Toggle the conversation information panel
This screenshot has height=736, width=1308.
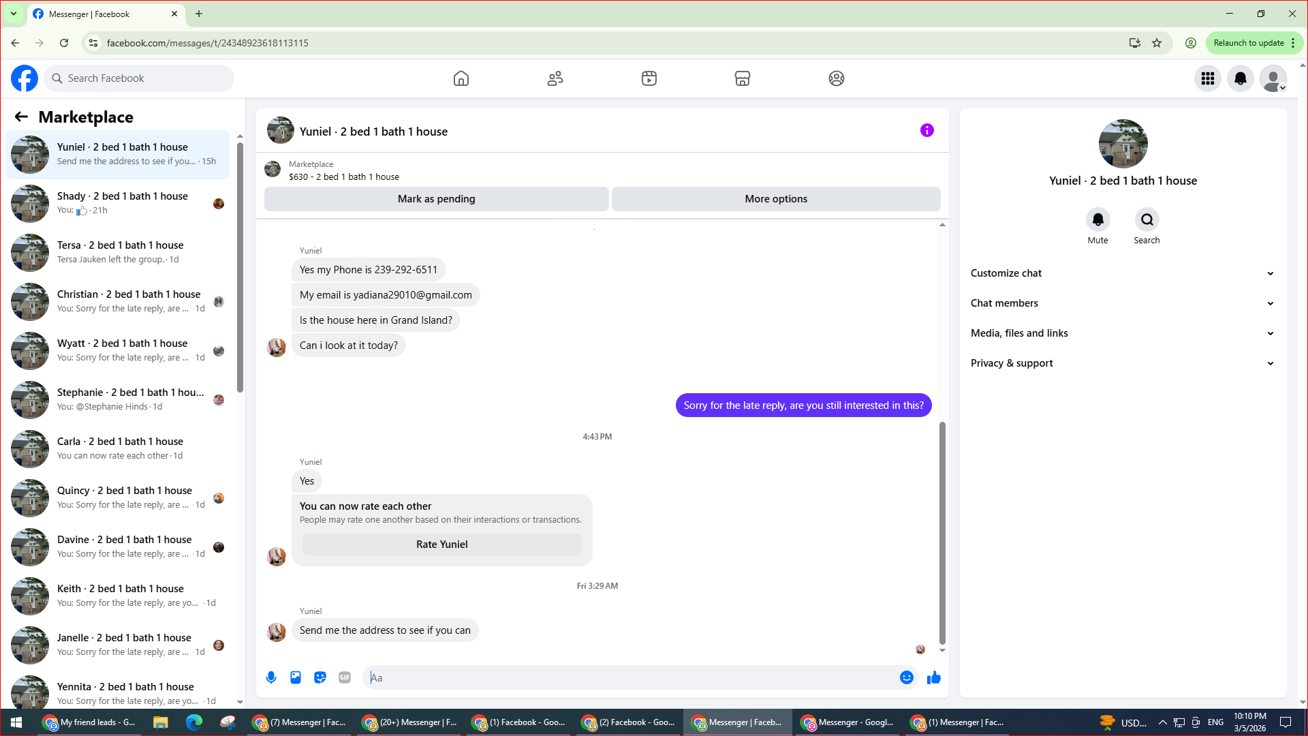pos(926,130)
